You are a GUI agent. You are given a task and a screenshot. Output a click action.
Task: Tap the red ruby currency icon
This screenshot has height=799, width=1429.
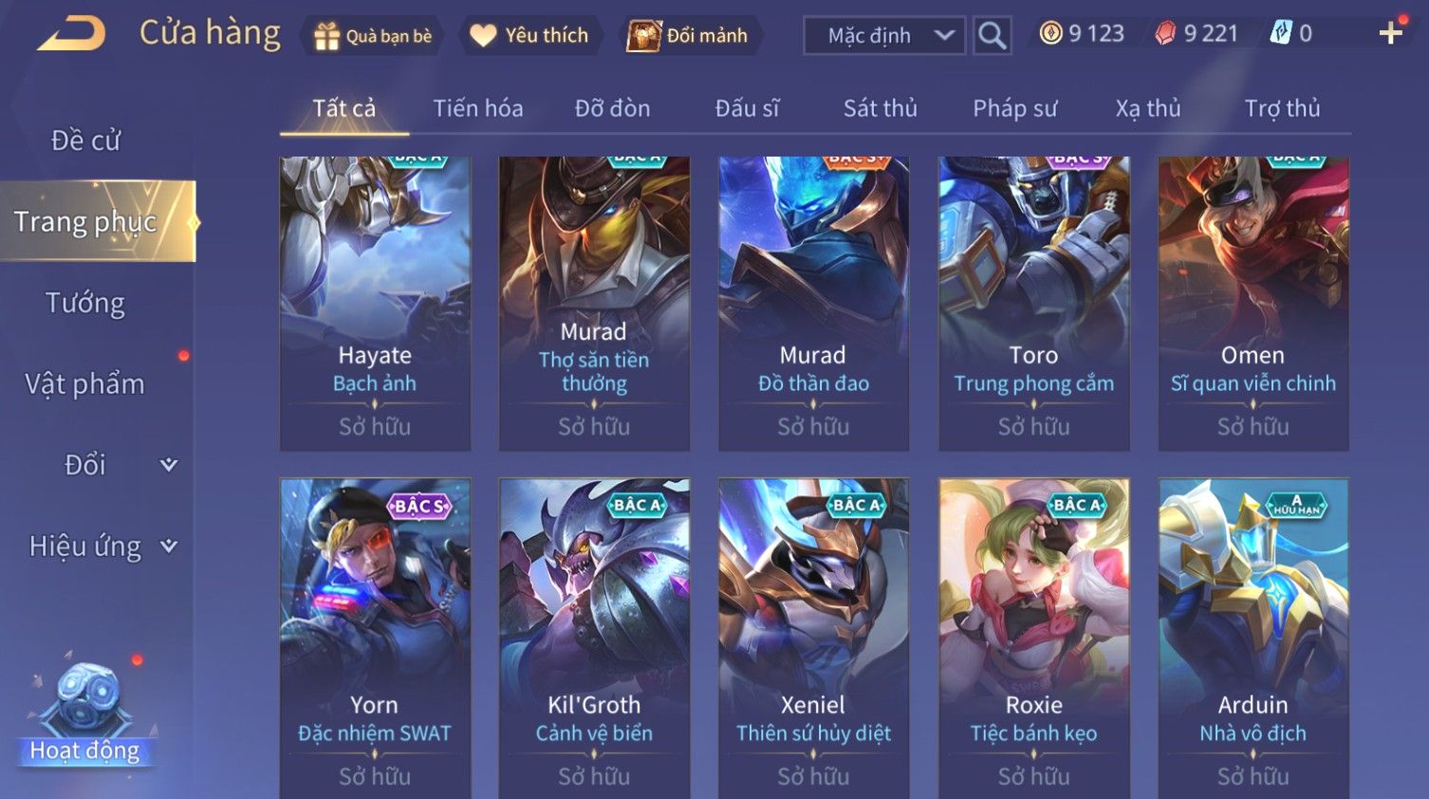point(1165,33)
